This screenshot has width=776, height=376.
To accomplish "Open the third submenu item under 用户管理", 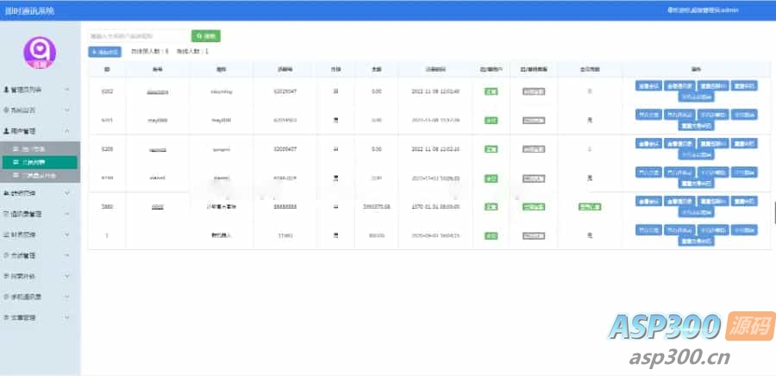I will coord(41,174).
